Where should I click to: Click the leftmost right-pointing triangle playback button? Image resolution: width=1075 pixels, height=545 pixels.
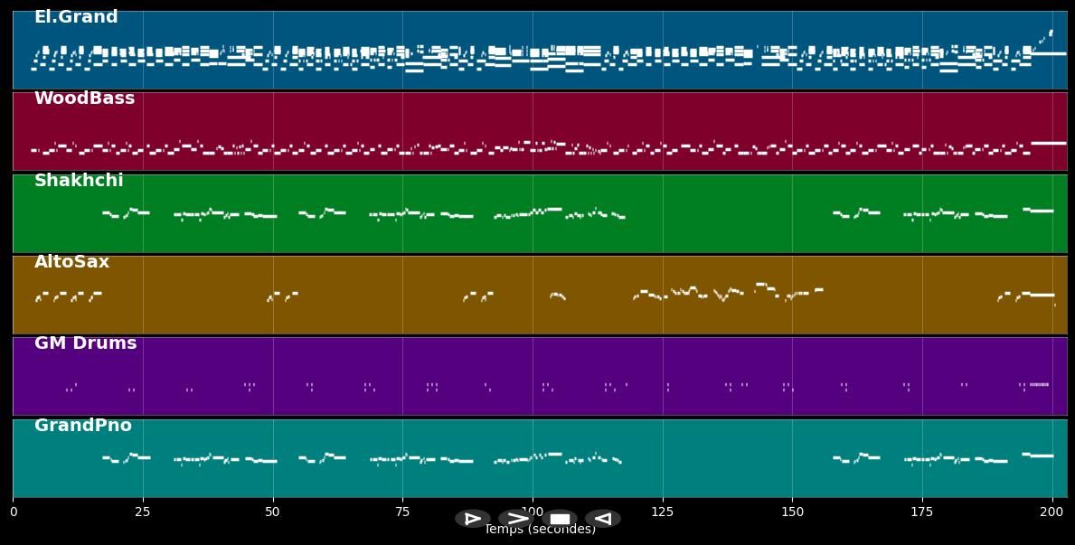[x=472, y=519]
